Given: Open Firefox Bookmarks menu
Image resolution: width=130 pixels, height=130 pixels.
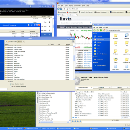Looking at the screenshot, I should (77, 6).
